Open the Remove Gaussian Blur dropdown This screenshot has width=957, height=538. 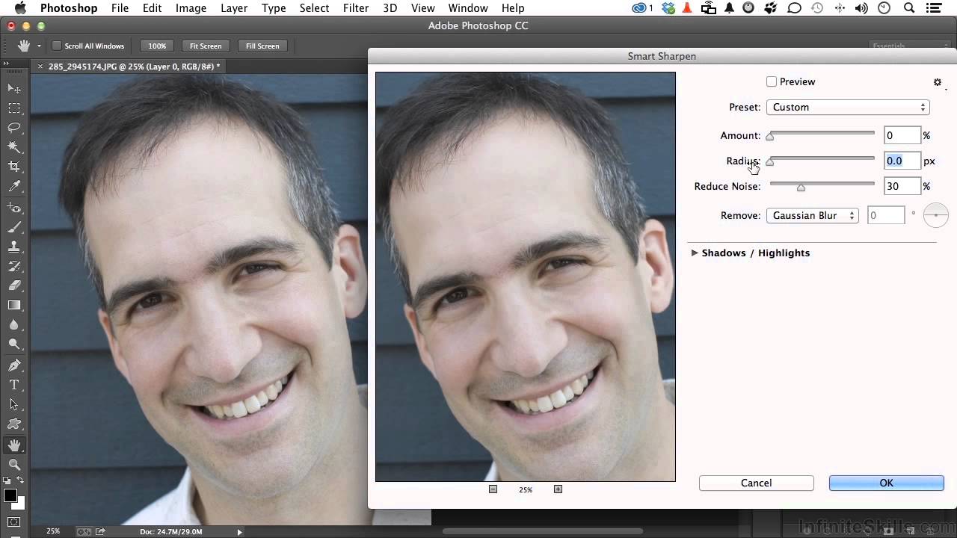coord(812,216)
